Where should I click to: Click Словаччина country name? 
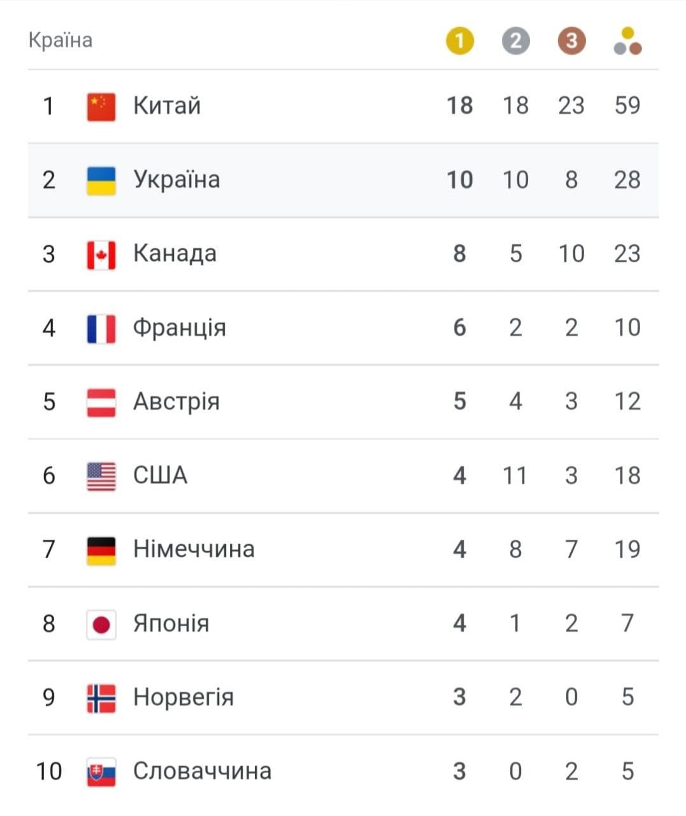pos(202,771)
